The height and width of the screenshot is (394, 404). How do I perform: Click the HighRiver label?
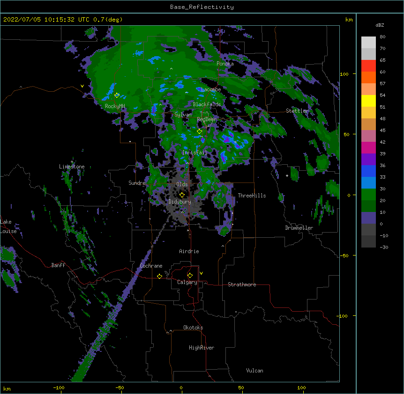point(202,348)
